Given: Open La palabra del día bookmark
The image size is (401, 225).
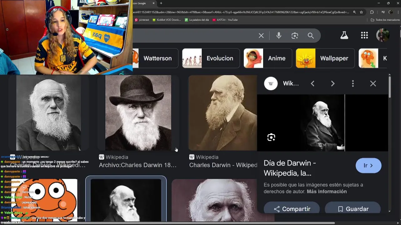Looking at the screenshot, I should coord(197,20).
